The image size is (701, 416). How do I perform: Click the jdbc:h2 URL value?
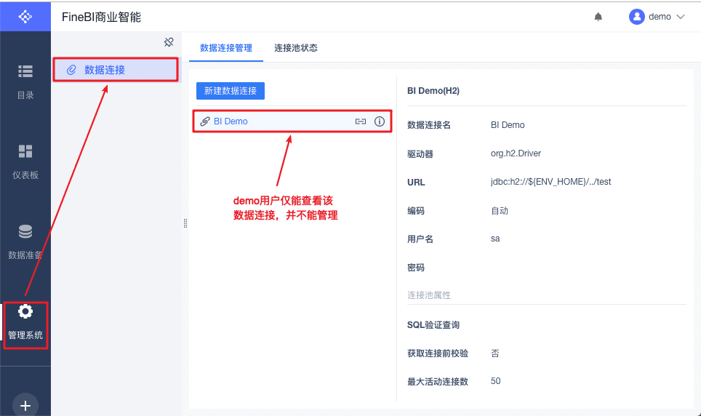point(550,182)
